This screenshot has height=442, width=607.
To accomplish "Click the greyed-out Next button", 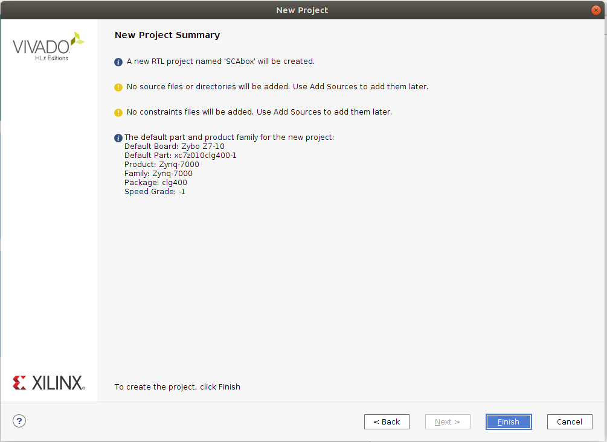I will point(447,421).
